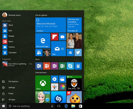This screenshot has height=109, width=133.
Task: Open Word from the Most Used list
Action: click(x=17, y=25)
